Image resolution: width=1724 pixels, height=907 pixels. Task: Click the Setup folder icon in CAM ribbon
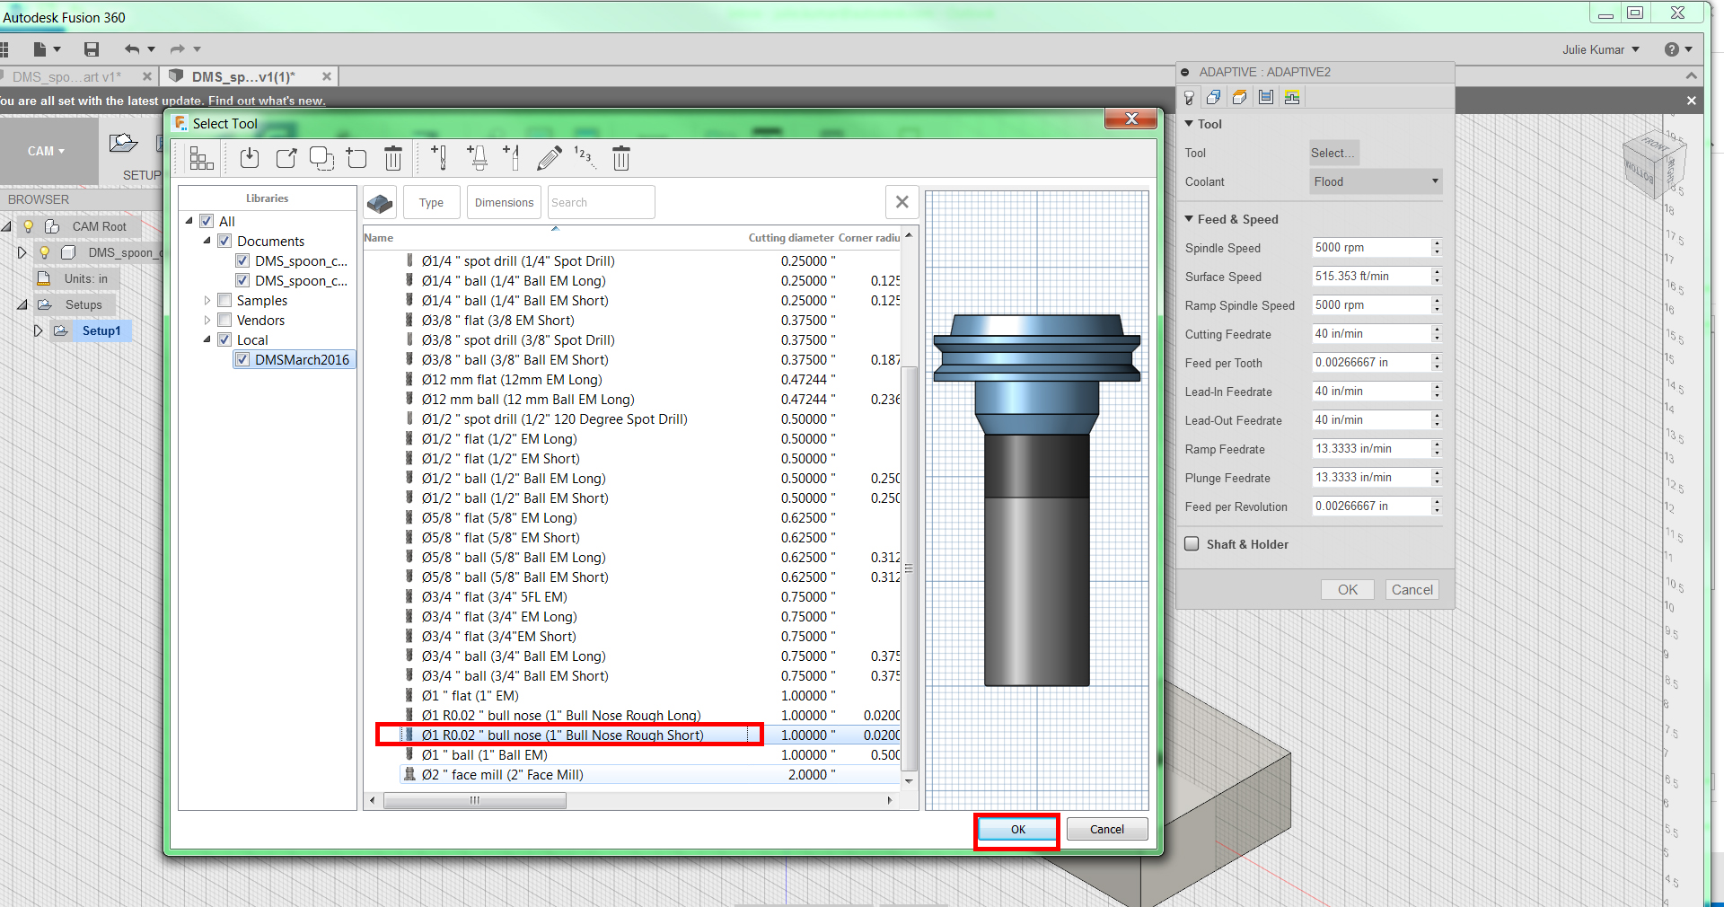click(123, 144)
